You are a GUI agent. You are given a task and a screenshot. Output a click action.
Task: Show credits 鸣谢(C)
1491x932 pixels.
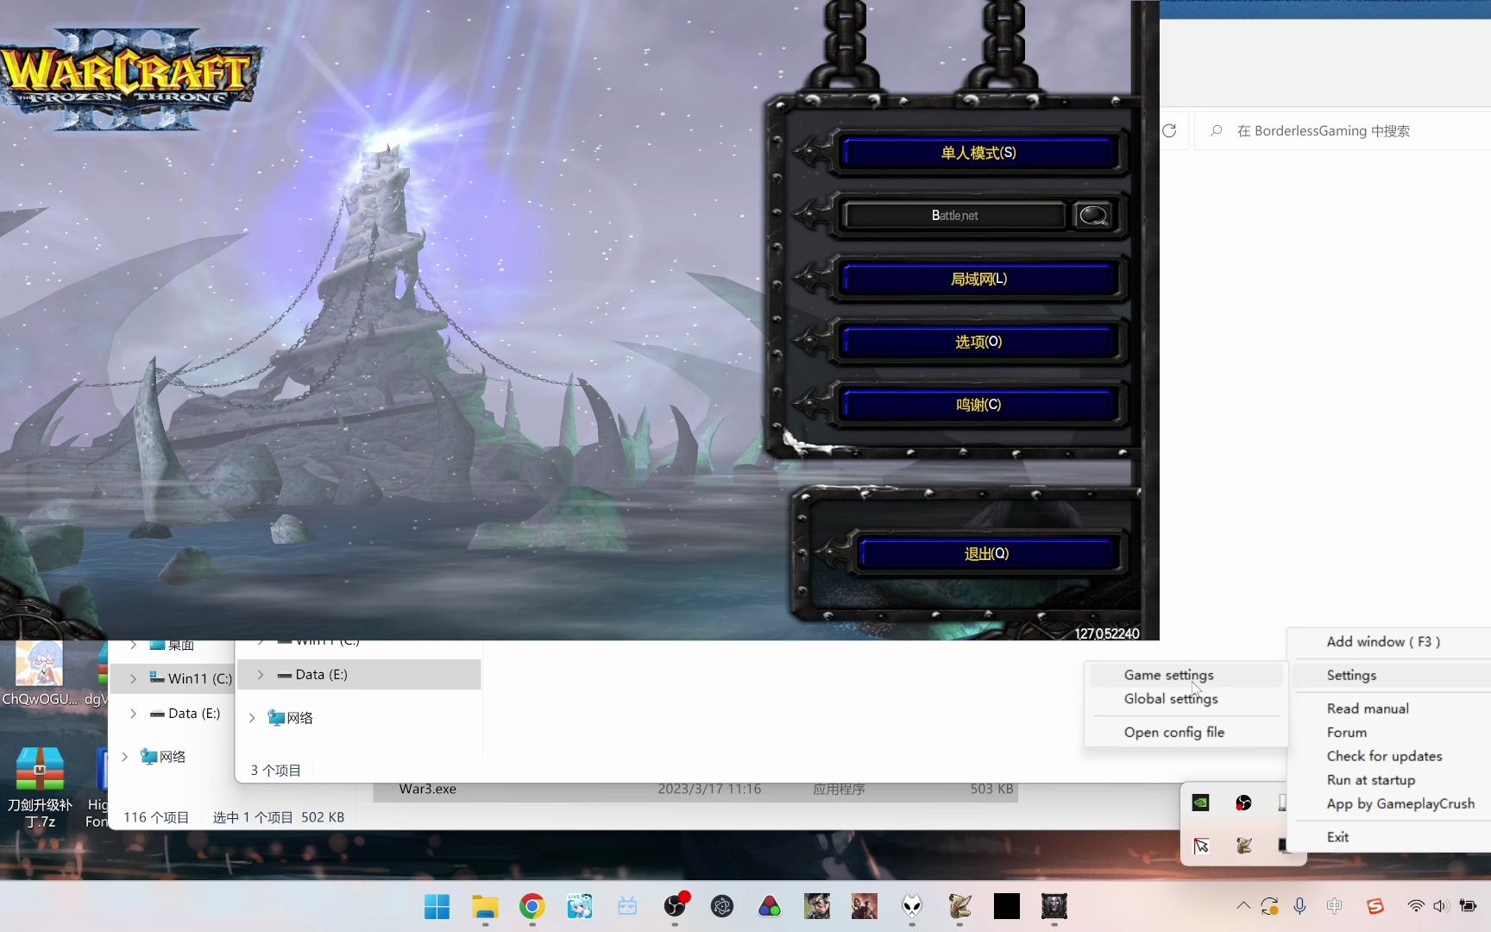[978, 405]
